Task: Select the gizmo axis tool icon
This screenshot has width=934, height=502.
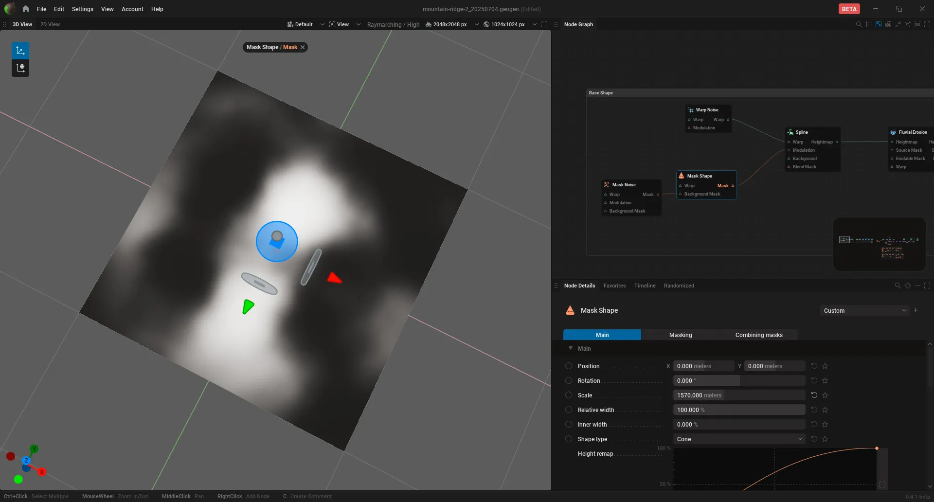Action: click(x=20, y=51)
